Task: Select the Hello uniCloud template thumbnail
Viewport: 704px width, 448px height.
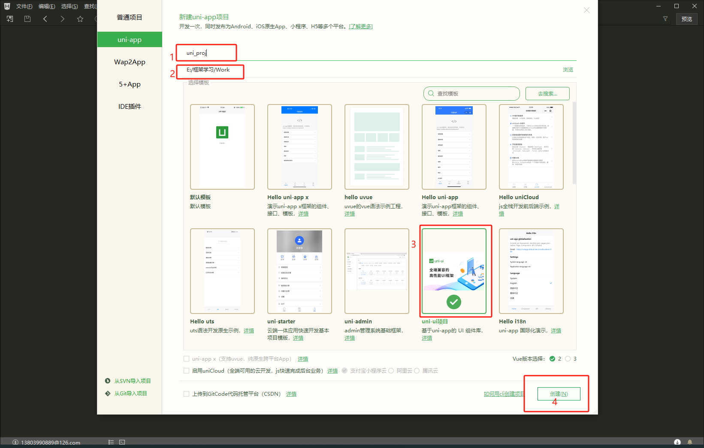Action: 531,147
